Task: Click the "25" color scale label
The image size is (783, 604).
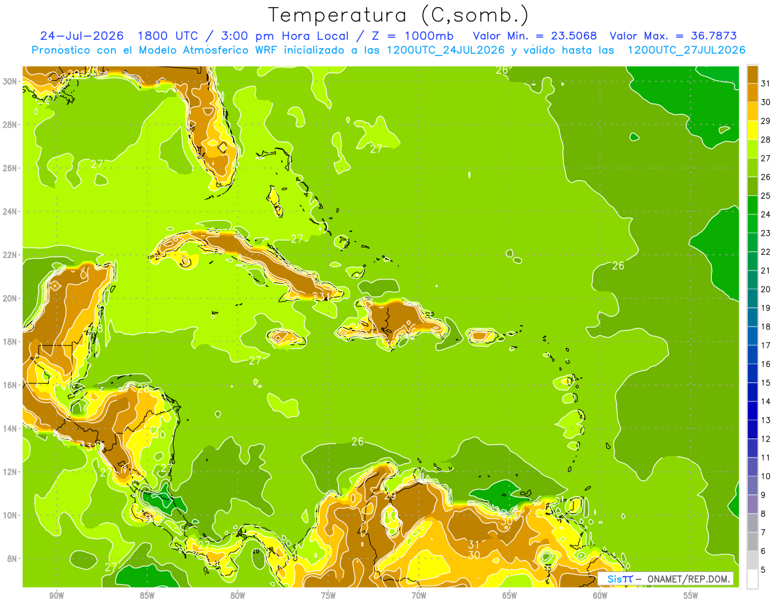Action: tap(766, 195)
